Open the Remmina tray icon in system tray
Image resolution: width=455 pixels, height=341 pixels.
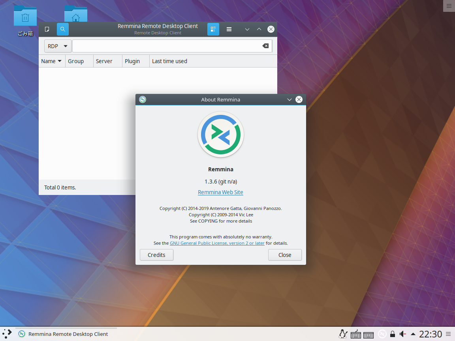(x=382, y=334)
